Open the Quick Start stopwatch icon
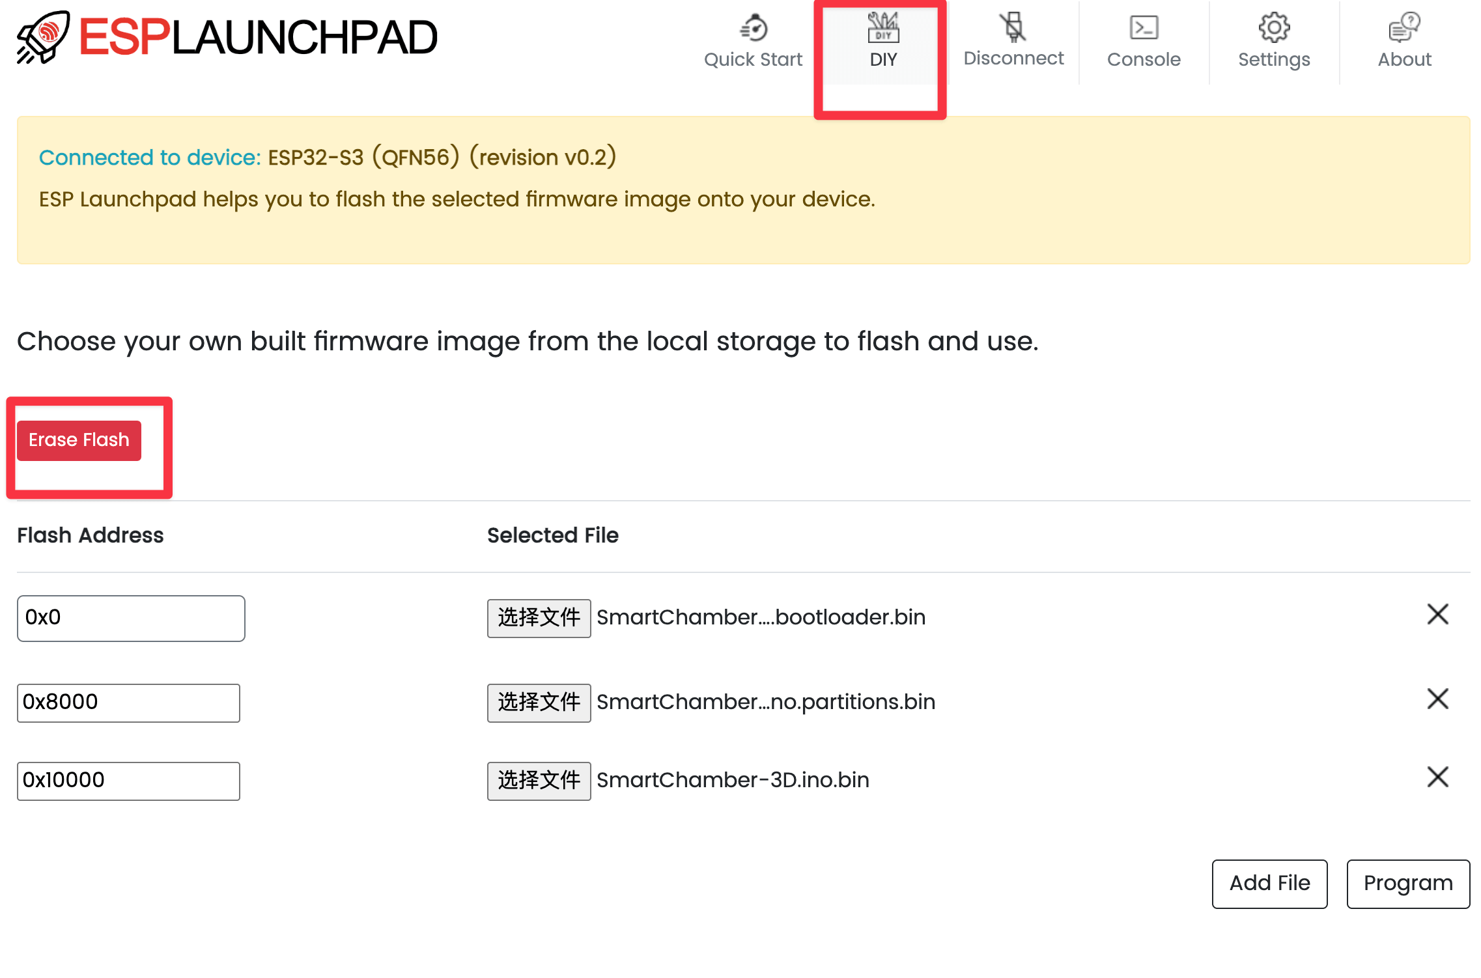 pyautogui.click(x=754, y=27)
